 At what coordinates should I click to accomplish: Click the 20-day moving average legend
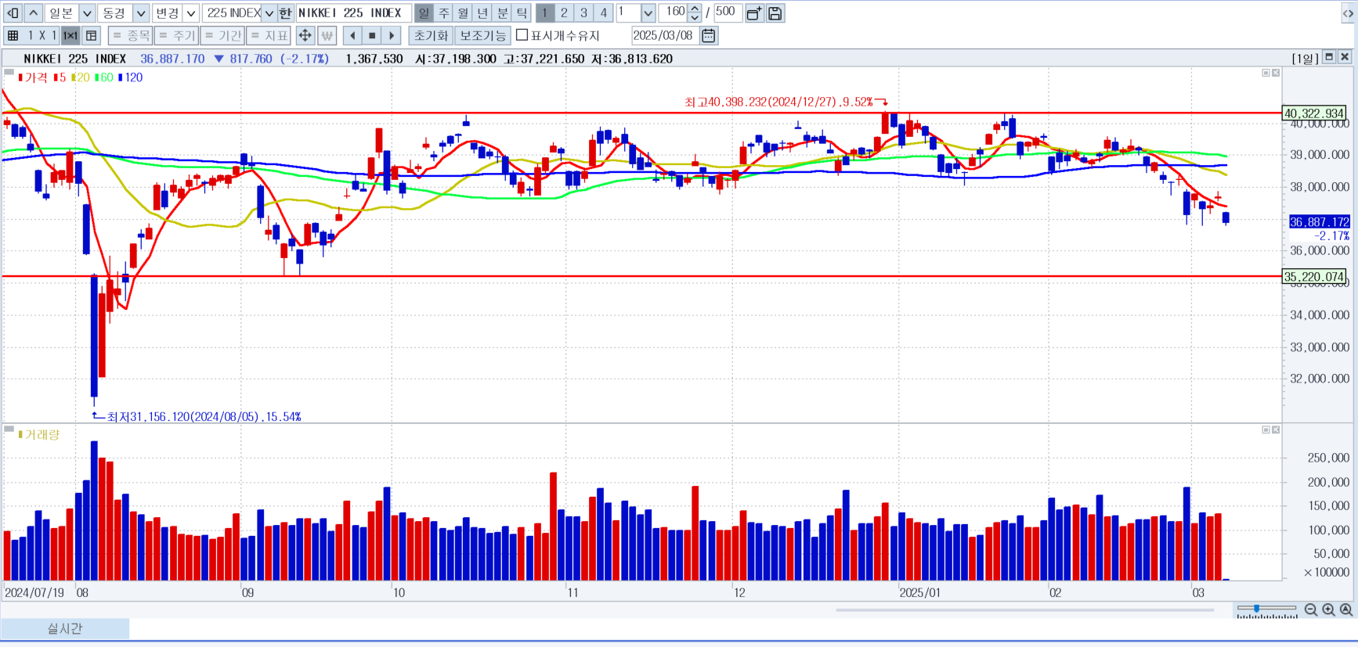[x=80, y=77]
